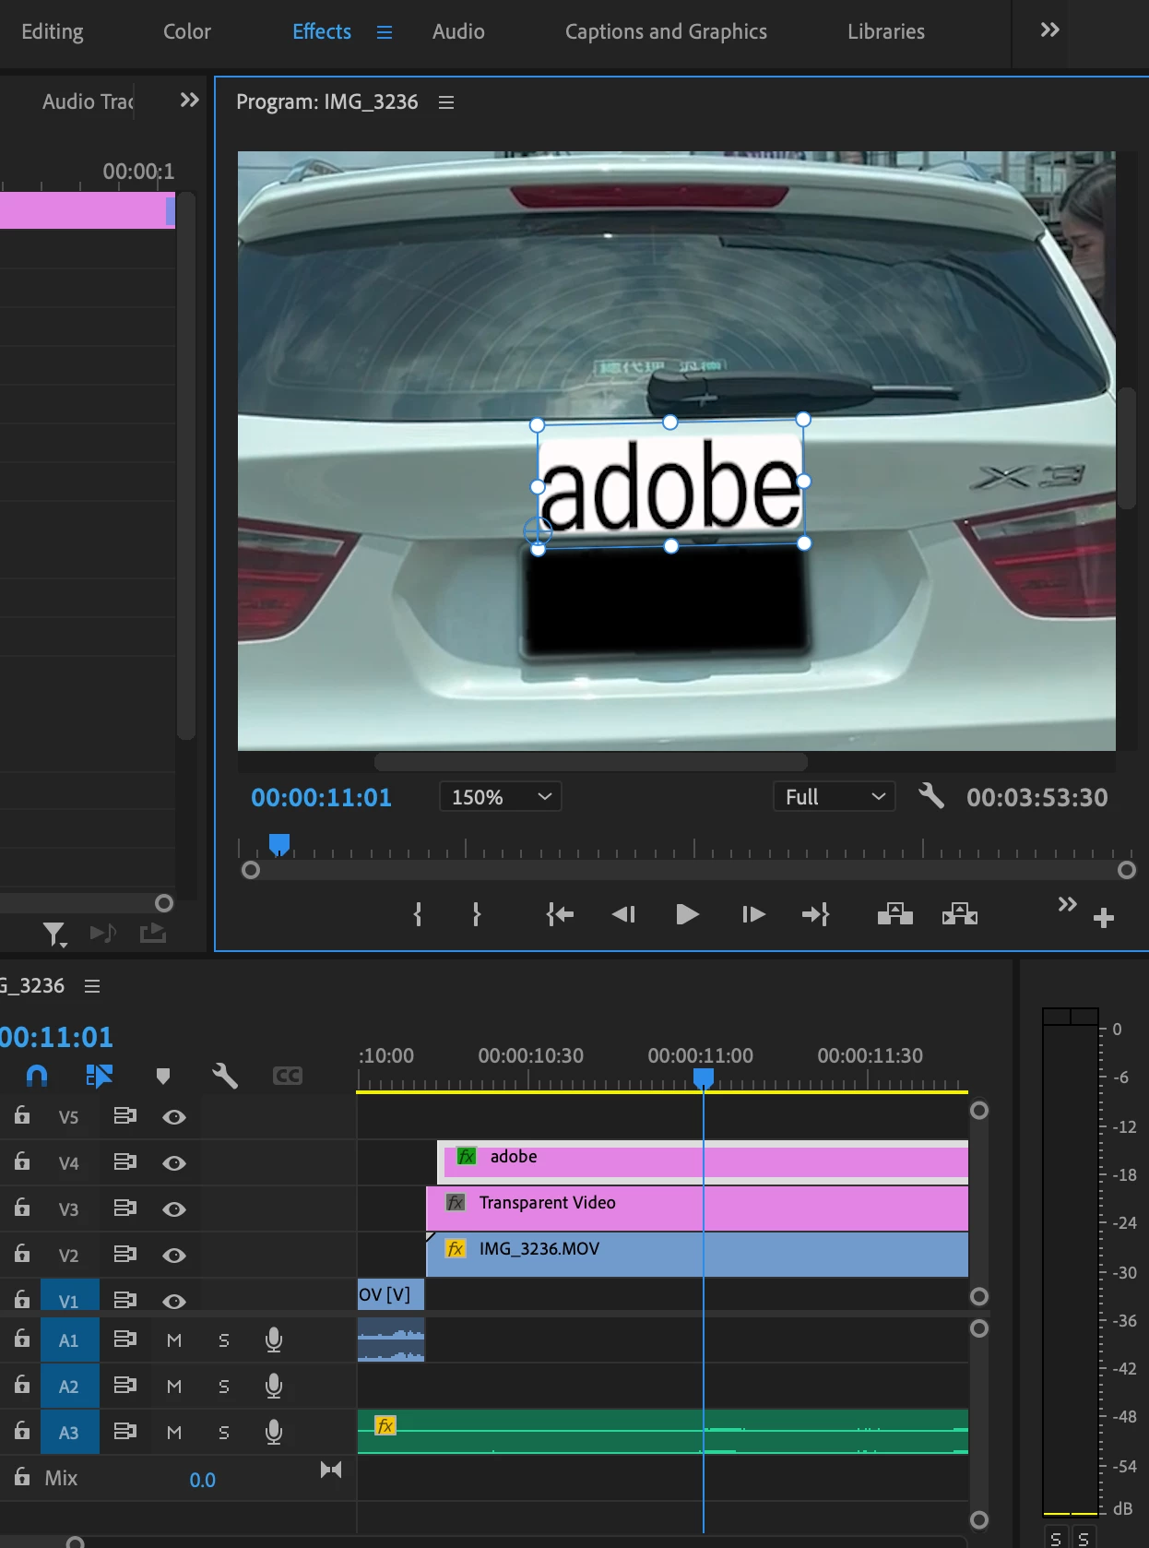
Task: Click the program monitor playhead marker
Action: coord(279,844)
